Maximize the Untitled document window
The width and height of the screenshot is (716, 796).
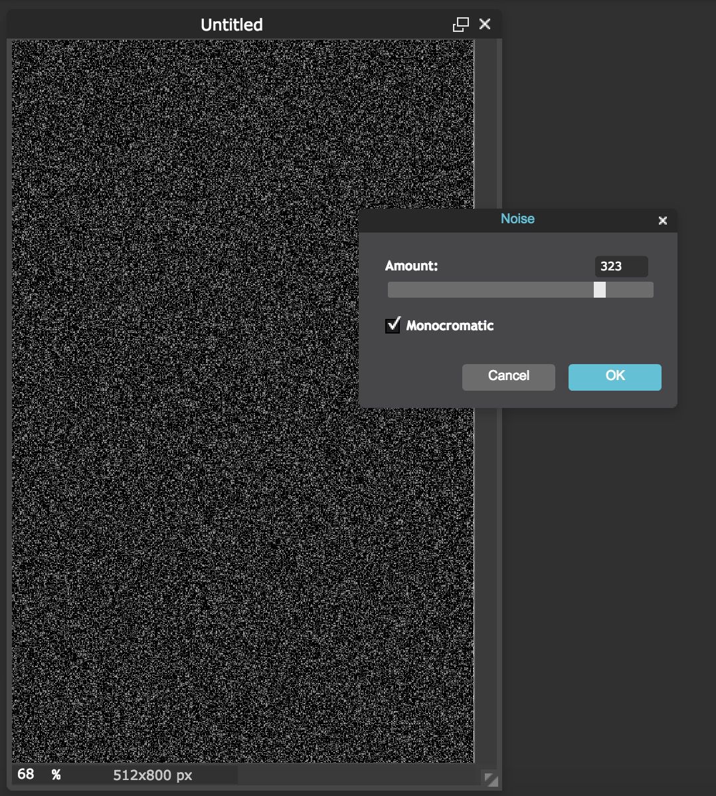pyautogui.click(x=461, y=25)
